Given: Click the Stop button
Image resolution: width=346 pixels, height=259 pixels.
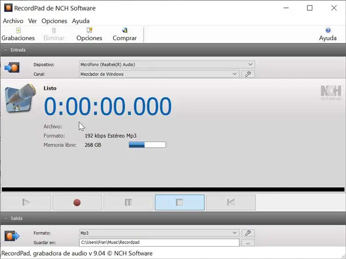Looking at the screenshot, I should tap(179, 202).
